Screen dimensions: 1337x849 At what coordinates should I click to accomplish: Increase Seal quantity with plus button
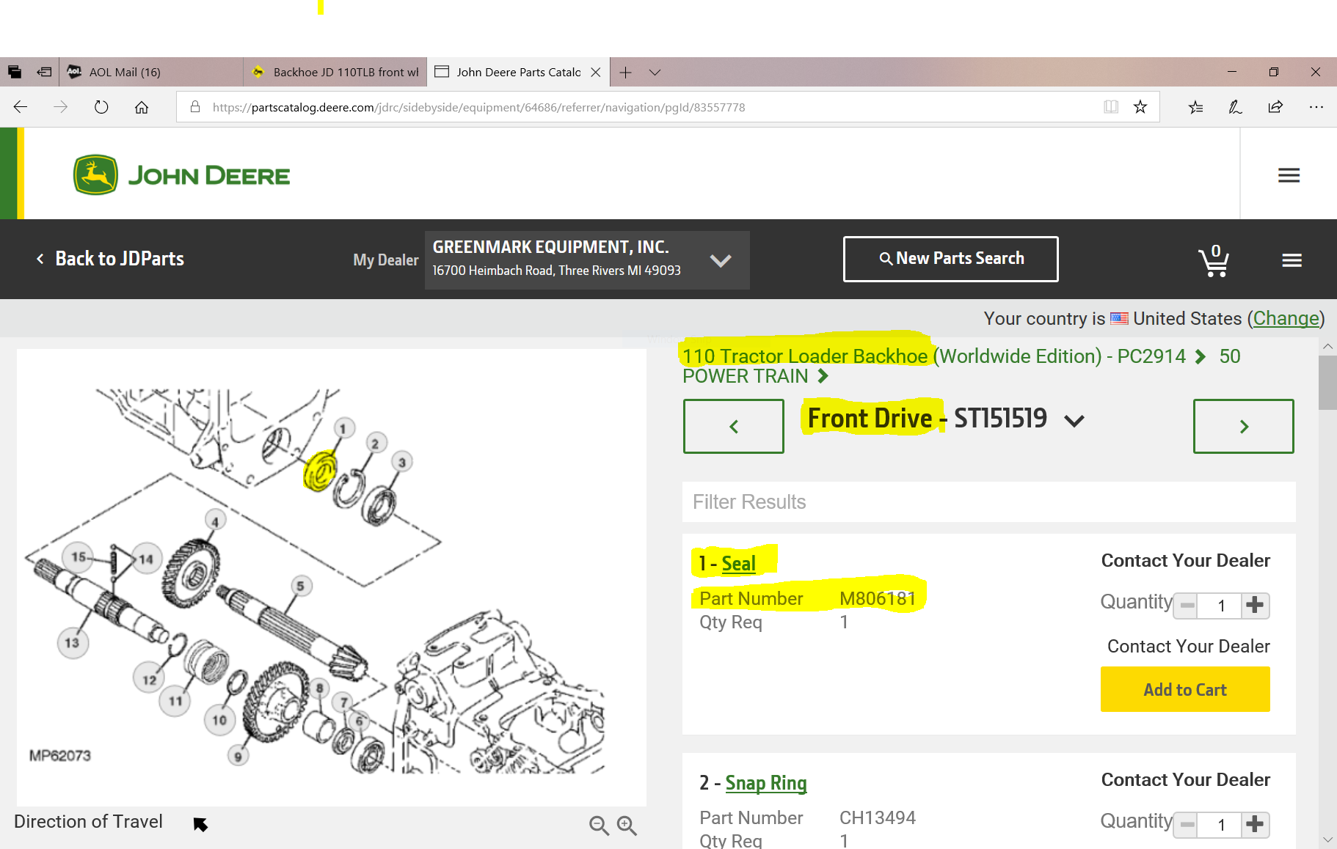coord(1255,606)
